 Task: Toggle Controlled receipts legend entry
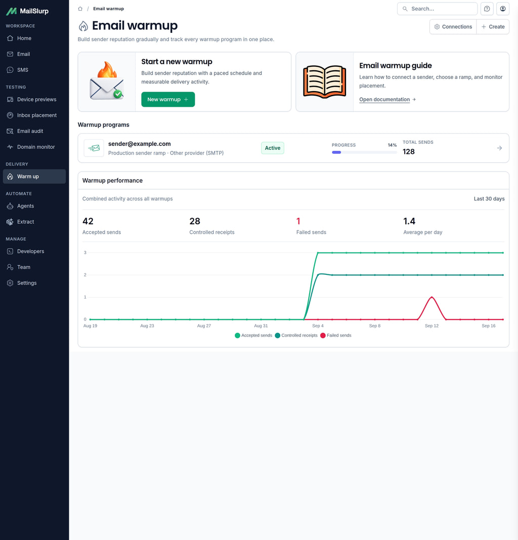pos(296,336)
